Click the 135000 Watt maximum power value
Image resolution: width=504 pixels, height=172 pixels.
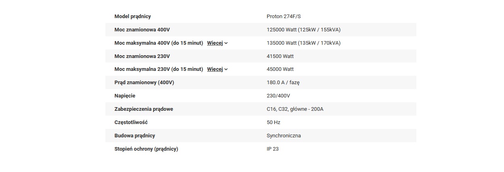pos(303,43)
